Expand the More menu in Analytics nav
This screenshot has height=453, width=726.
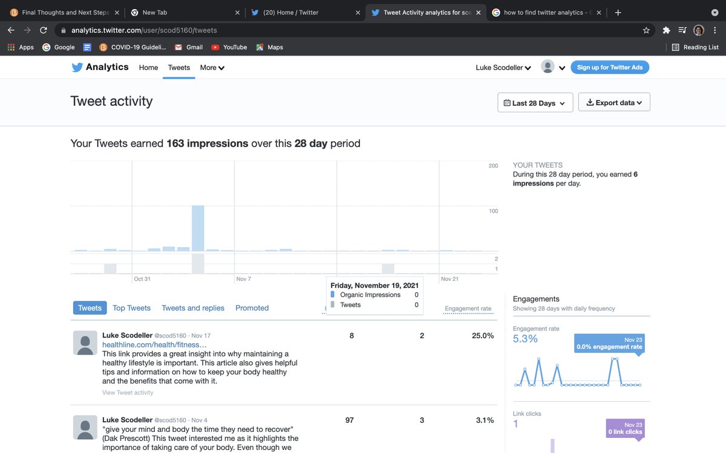[x=212, y=68]
